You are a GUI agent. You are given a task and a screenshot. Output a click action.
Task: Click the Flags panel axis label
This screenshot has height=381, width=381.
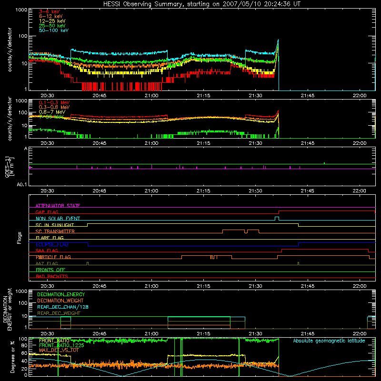(19, 238)
